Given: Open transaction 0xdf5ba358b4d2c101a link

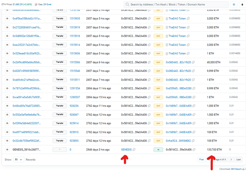Looking at the screenshot, I should [27, 18].
